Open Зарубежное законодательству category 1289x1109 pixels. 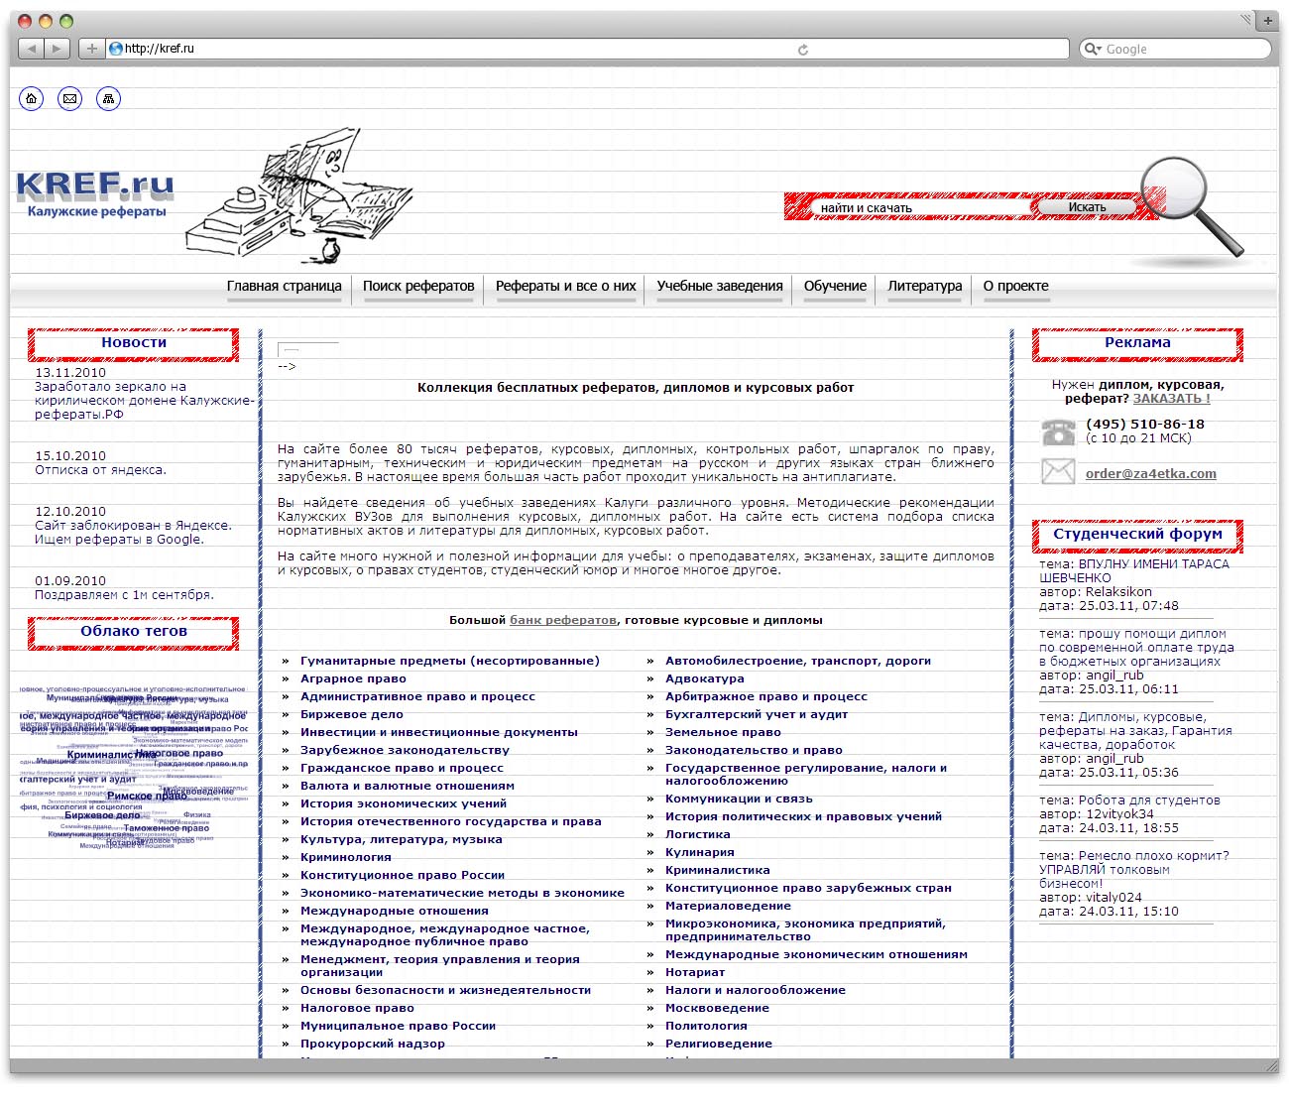click(405, 750)
